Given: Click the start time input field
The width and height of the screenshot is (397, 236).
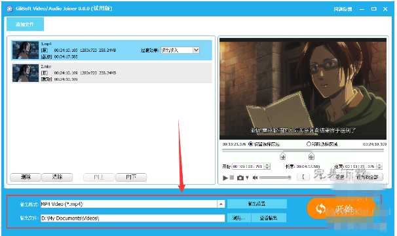Looking at the screenshot, I should (x=248, y=167).
